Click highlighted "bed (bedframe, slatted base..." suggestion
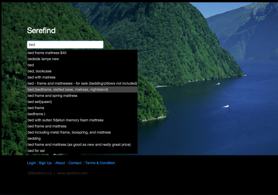 (x=82, y=89)
